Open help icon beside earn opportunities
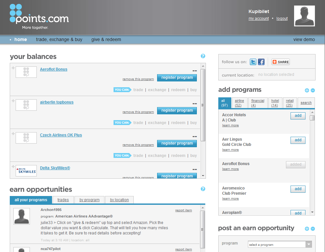The width and height of the screenshot is (325, 252). coord(203,189)
